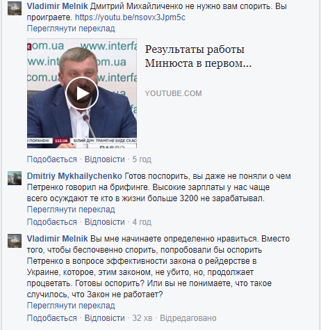Open Vladimir Melnik profile name in first comment

point(57,6)
